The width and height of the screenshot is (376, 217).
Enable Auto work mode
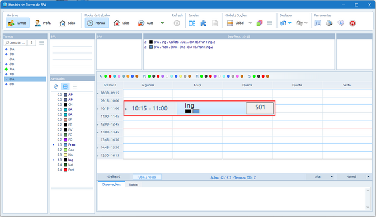(146, 23)
